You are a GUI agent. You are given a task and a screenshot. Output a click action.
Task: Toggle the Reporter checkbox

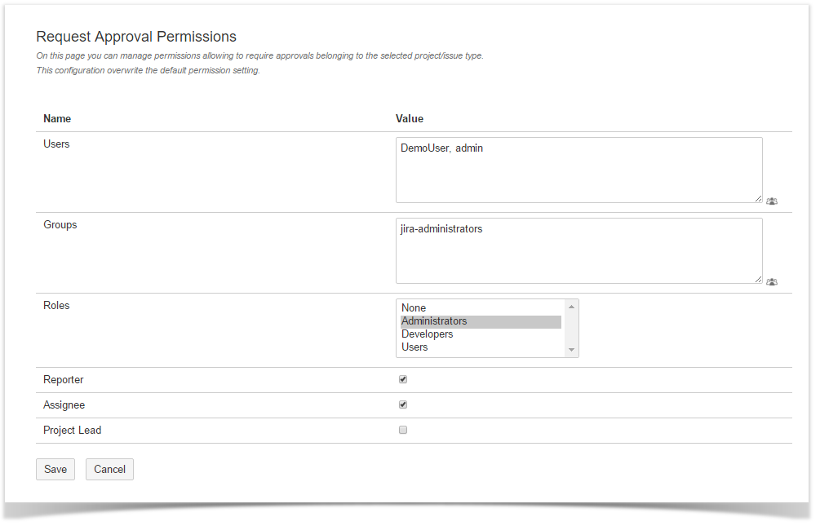coord(403,379)
